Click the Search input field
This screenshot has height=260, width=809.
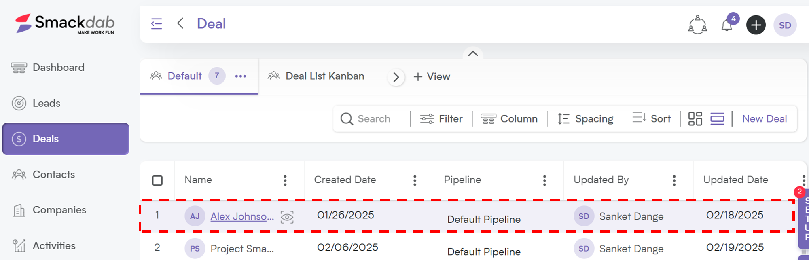373,119
